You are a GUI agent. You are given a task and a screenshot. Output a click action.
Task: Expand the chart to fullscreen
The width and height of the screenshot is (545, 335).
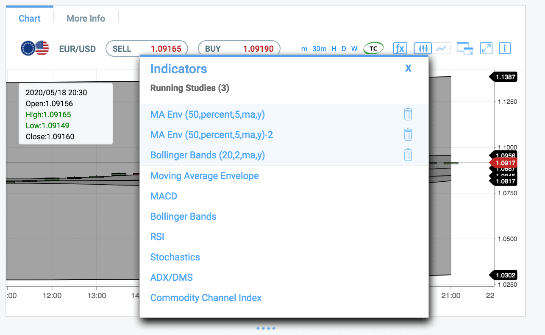486,48
